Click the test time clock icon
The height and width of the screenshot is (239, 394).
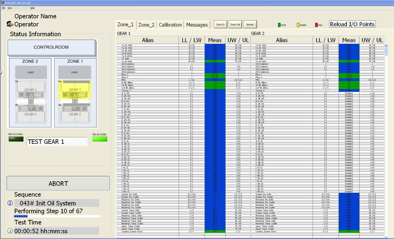(x=10, y=231)
